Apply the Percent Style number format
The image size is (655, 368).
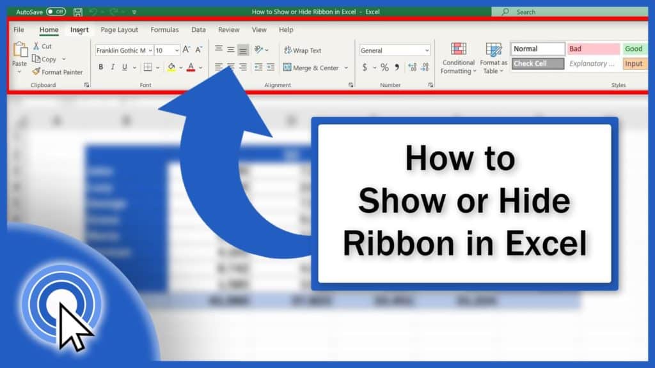383,66
